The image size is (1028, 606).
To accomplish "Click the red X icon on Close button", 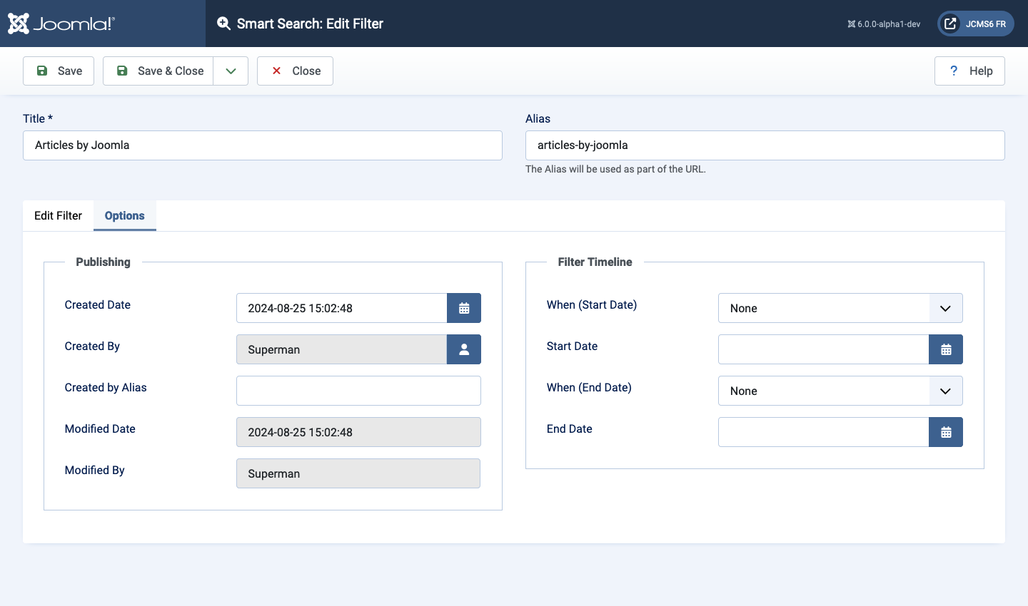I will point(276,71).
